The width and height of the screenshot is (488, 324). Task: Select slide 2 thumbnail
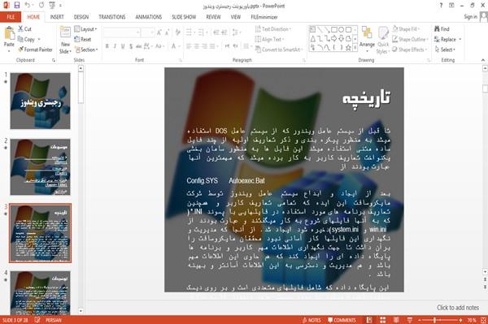(x=40, y=166)
